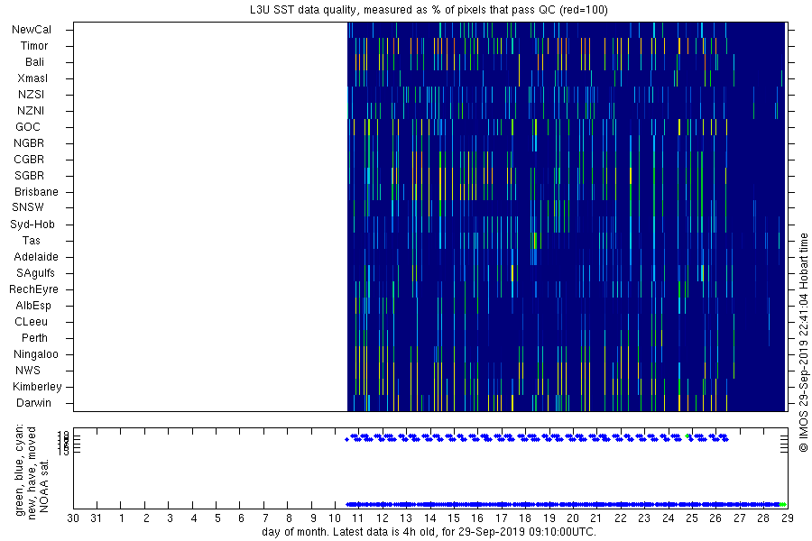The height and width of the screenshot is (541, 812).
Task: Click the IMOS copyright timestamp text
Action: tap(804, 343)
